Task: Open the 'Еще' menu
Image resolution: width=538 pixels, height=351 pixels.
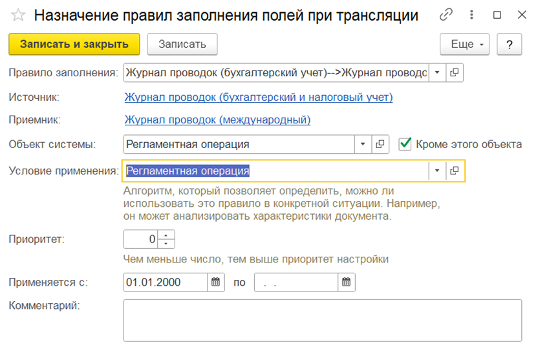Action: pyautogui.click(x=464, y=45)
